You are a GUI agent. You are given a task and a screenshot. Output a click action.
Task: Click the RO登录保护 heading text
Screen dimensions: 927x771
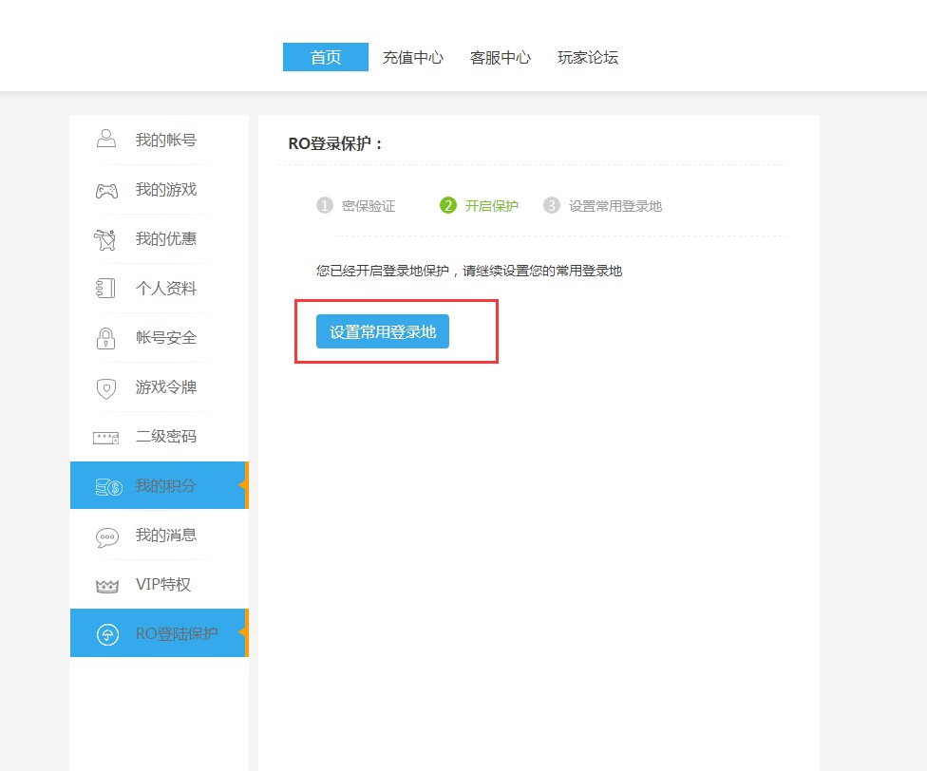pos(335,143)
